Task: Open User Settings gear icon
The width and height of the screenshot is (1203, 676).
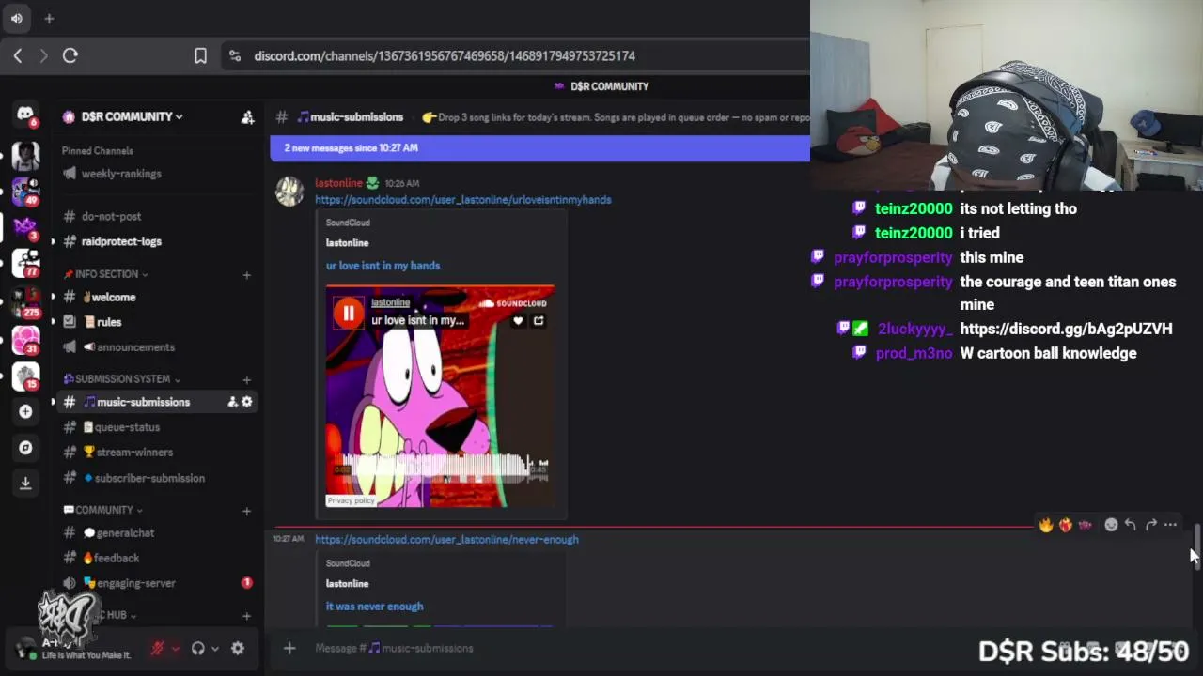Action: tap(238, 648)
